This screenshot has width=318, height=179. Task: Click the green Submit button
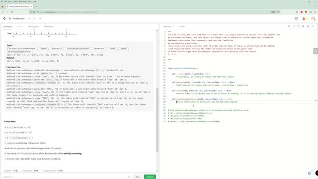tap(150, 177)
